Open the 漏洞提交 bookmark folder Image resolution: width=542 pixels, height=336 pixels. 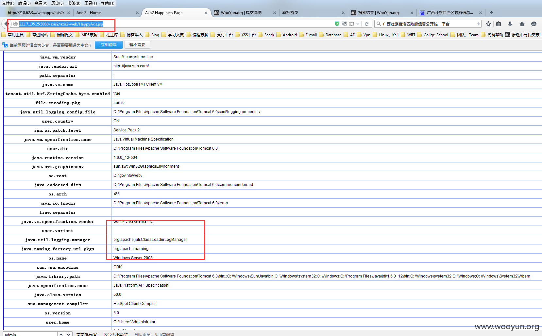point(61,35)
